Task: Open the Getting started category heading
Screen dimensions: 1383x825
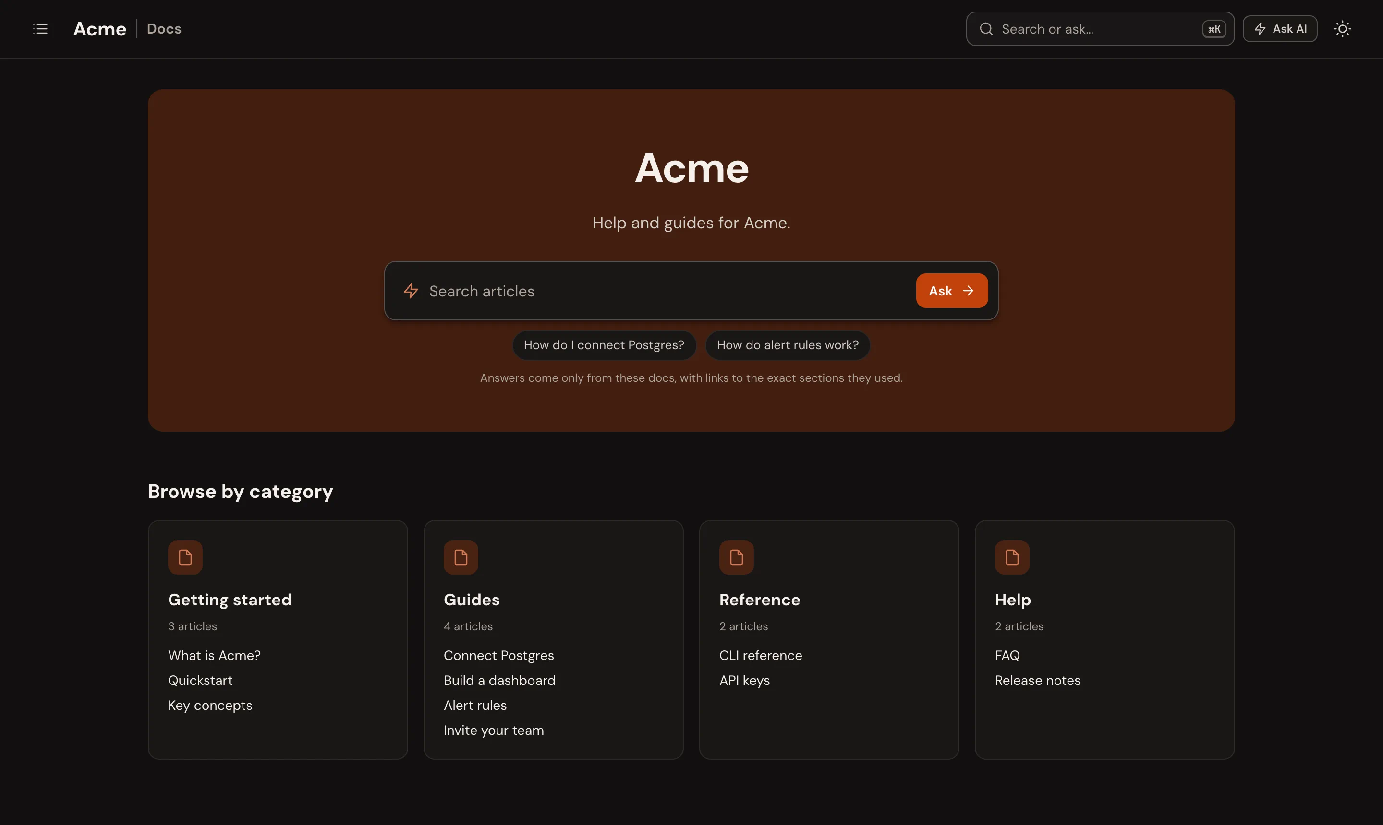Action: pos(229,600)
